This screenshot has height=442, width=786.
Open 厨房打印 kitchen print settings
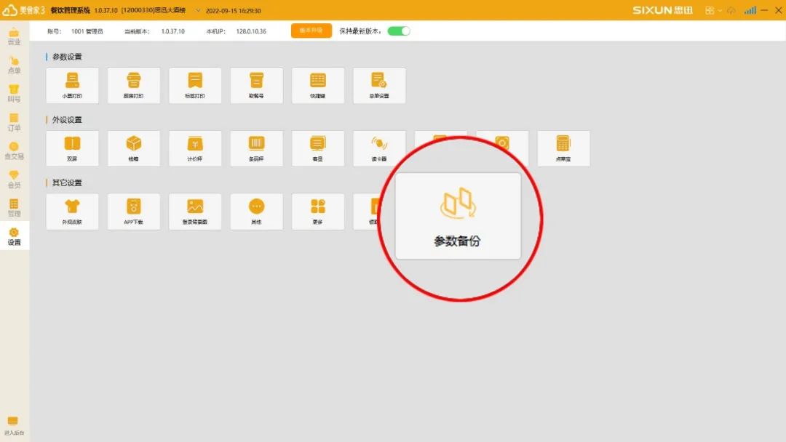(x=133, y=85)
